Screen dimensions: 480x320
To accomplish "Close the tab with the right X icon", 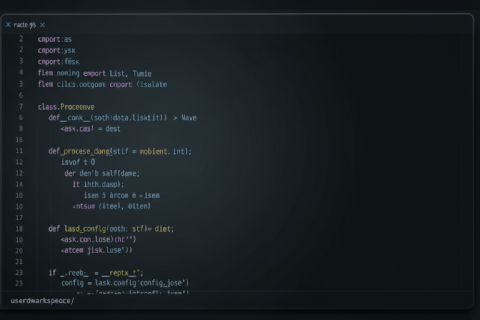I will [42, 25].
